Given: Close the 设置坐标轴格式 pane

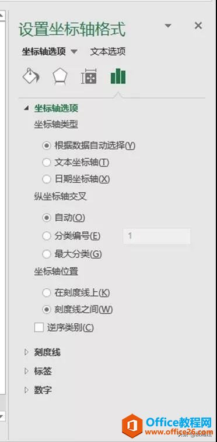Looking at the screenshot, I should click(x=198, y=26).
